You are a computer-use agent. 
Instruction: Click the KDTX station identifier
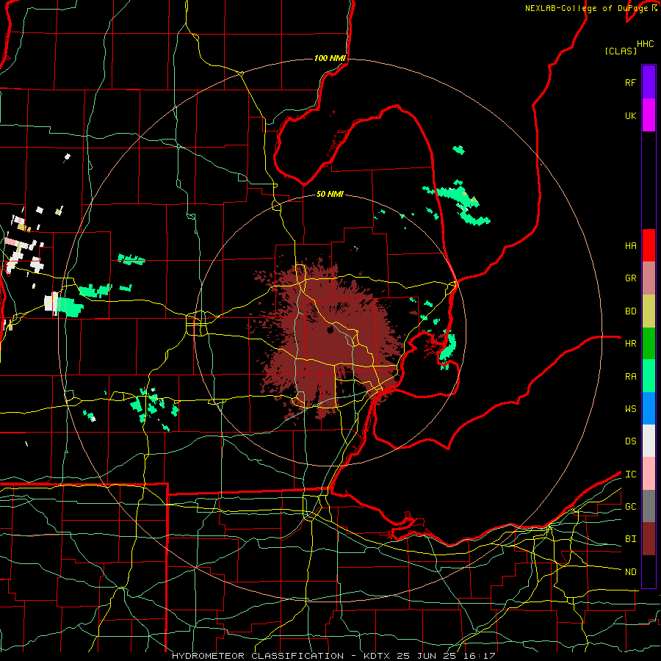[x=377, y=656]
